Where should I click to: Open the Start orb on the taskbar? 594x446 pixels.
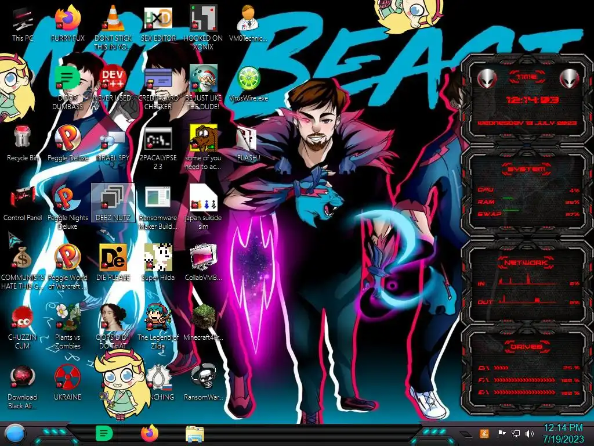(15, 434)
